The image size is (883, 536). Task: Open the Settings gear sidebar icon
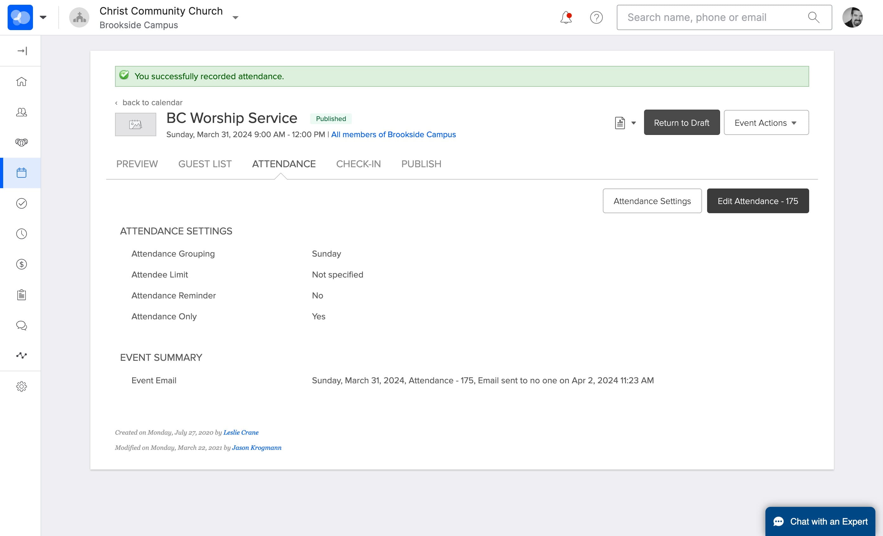(x=22, y=386)
